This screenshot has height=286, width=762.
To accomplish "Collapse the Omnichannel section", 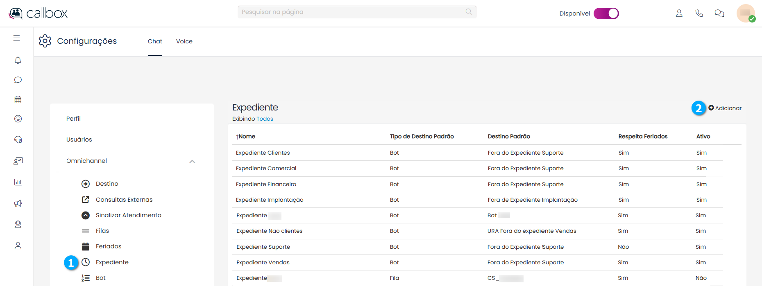I will (x=192, y=161).
